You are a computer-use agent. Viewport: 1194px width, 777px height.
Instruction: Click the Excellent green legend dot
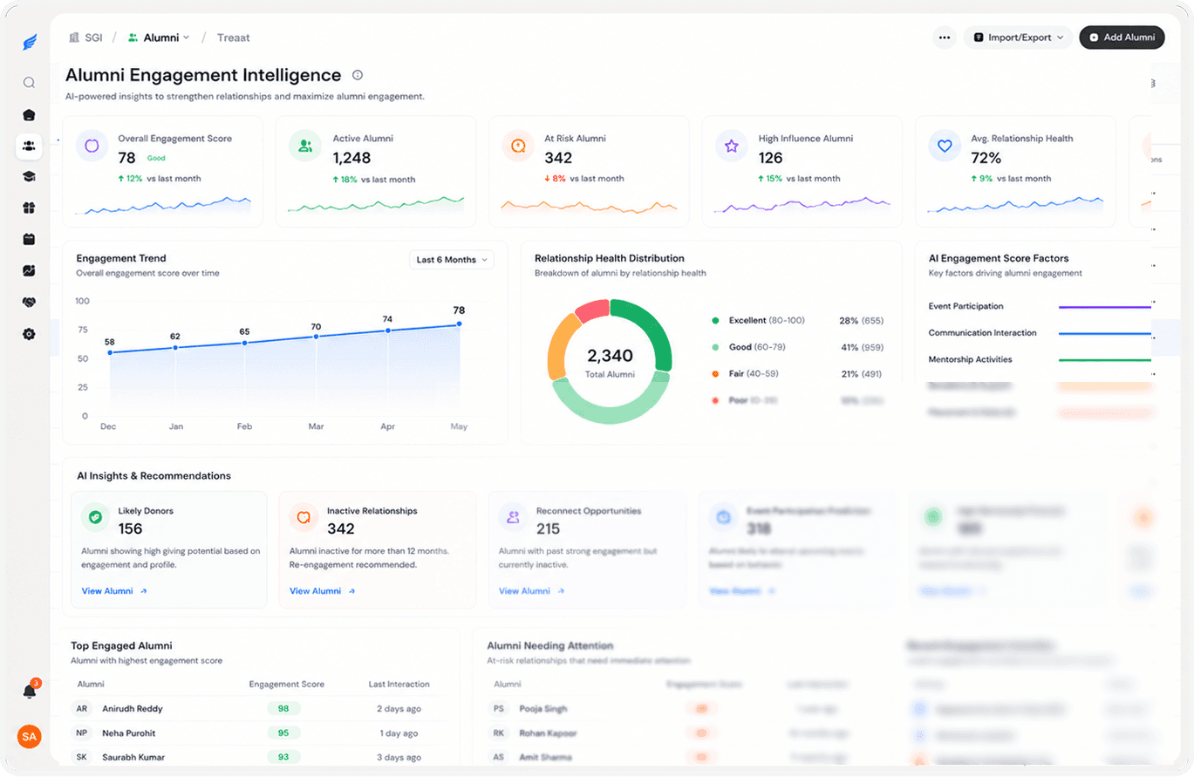(x=715, y=321)
